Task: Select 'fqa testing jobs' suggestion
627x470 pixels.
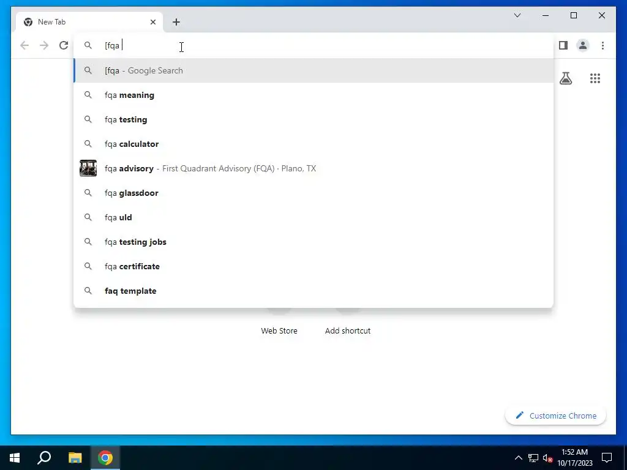Action: click(x=313, y=242)
